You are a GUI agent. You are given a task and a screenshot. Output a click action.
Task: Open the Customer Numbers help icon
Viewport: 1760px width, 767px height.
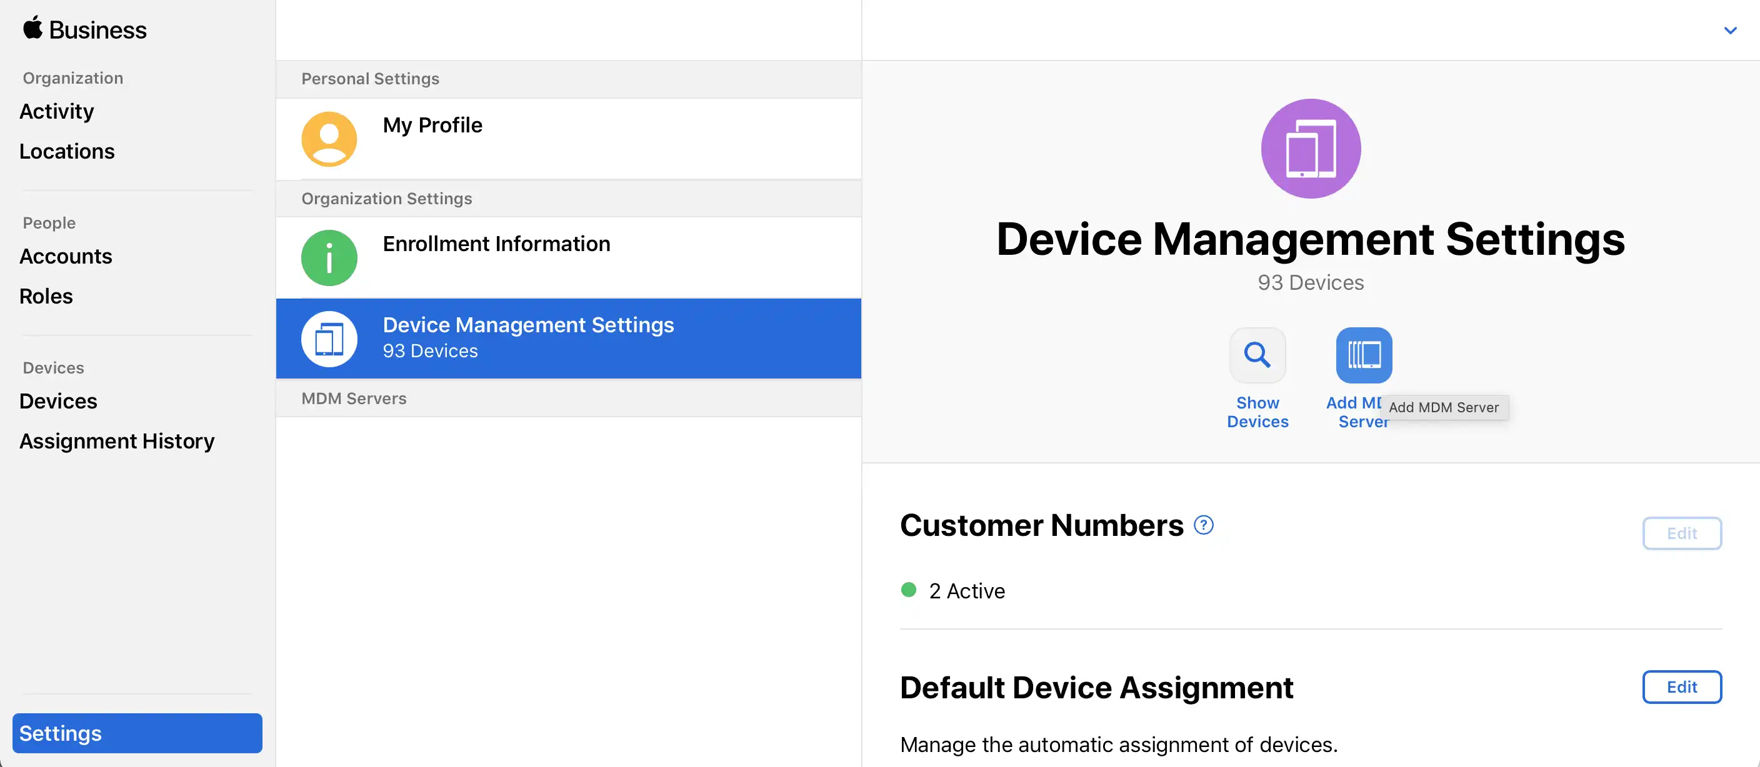(1203, 525)
